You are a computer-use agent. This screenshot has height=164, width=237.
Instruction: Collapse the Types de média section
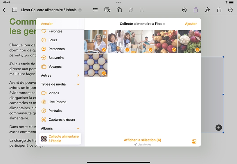[78, 84]
